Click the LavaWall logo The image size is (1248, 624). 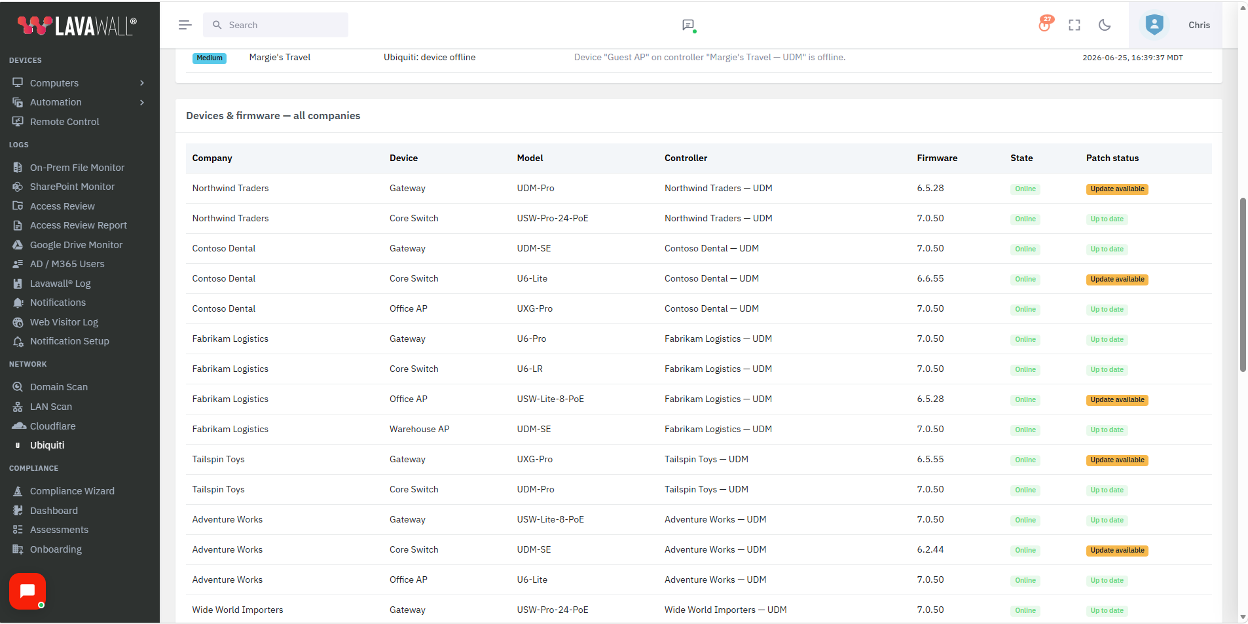pos(77,26)
